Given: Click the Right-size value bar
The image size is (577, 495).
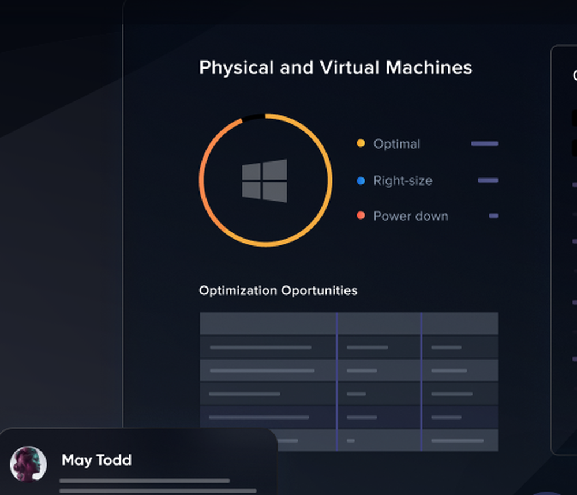Looking at the screenshot, I should (x=488, y=180).
